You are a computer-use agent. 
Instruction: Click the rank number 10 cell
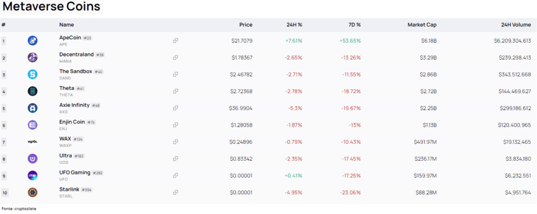pyautogui.click(x=4, y=193)
